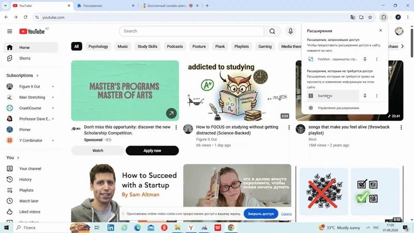Screen dimensions: 414x233
Task: Reload the page
Action: click(25, 17)
